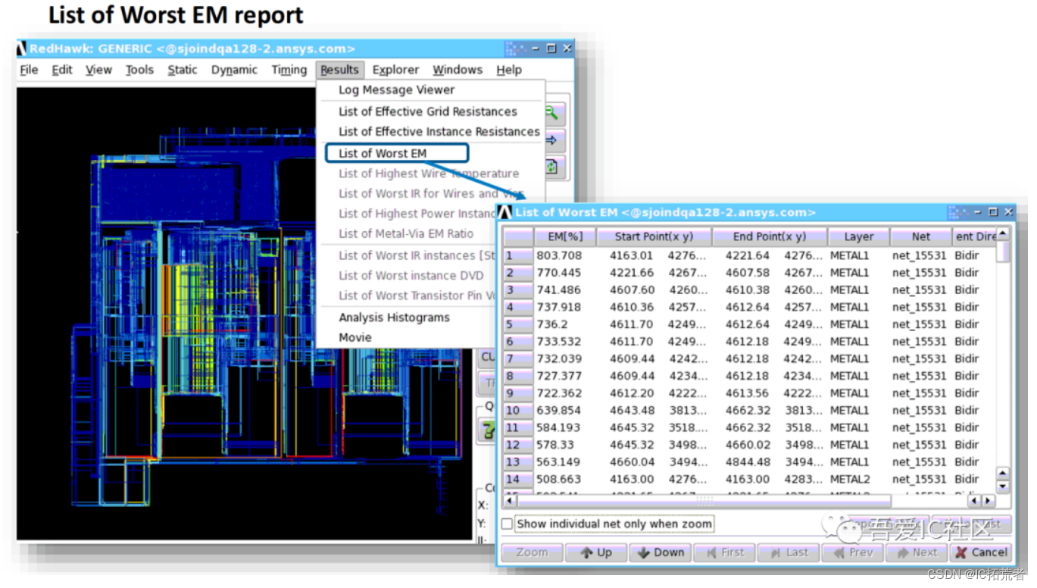1037x588 pixels.
Task: Open Analysis Histograms from Results menu
Action: (x=394, y=317)
